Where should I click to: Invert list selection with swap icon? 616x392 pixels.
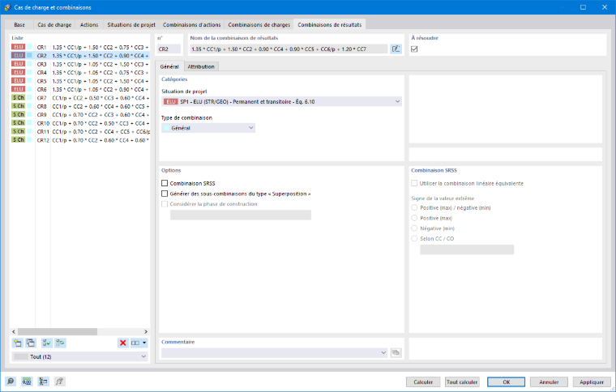tap(60, 343)
